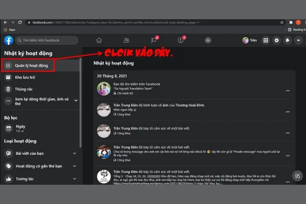Open the Groups tab
Screen dimensions: 306x204
[208, 40]
